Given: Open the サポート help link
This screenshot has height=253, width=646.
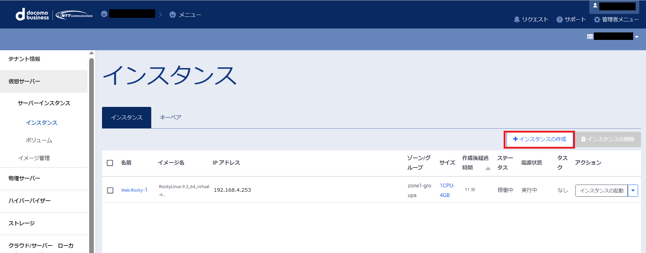Looking at the screenshot, I should tap(571, 20).
